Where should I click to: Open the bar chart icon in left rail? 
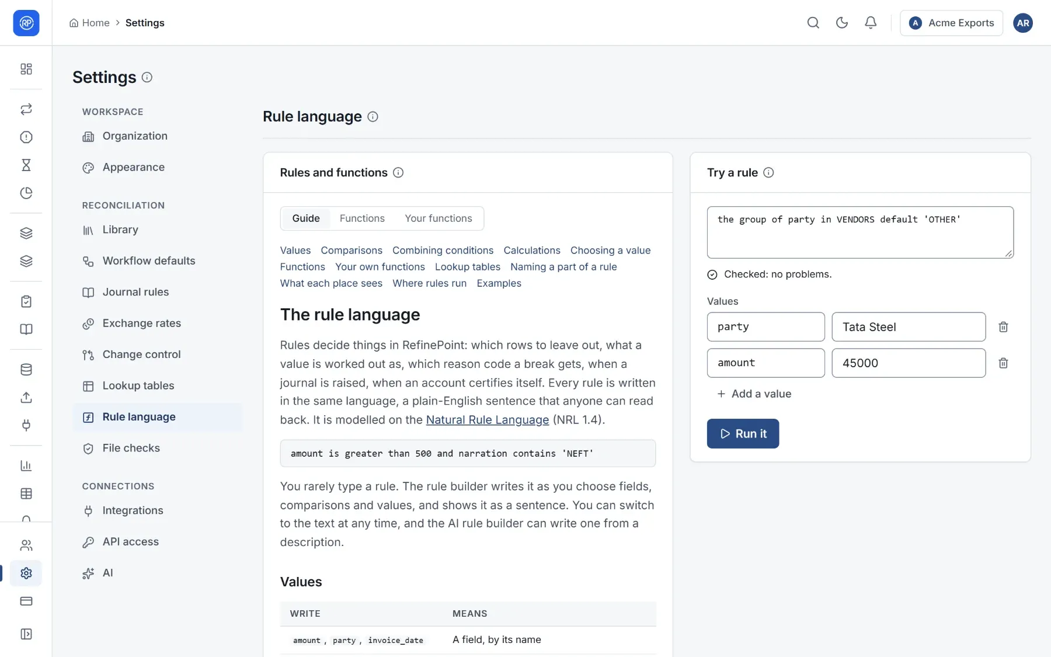point(26,465)
